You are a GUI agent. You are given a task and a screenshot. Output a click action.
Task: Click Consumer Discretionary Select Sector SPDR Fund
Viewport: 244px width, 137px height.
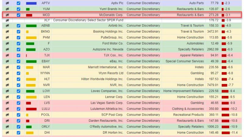pos(88,20)
